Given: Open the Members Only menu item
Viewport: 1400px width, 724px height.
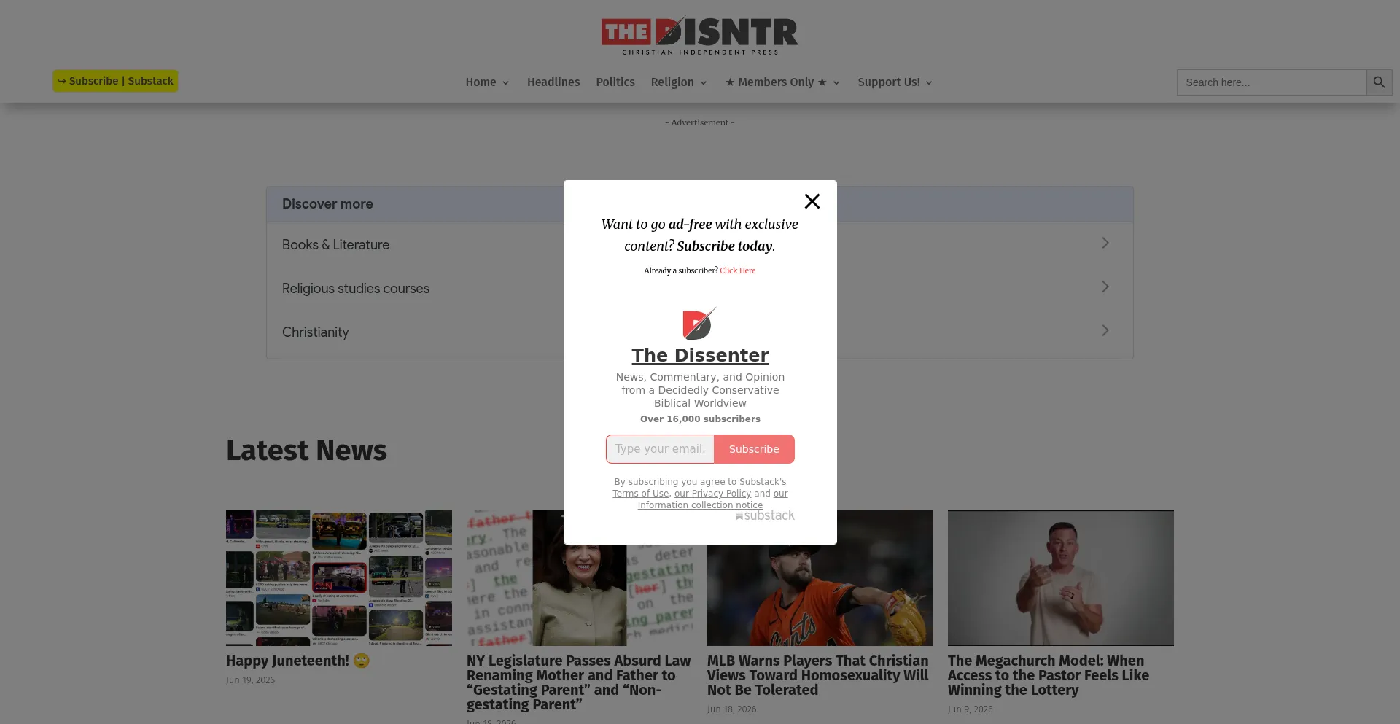Looking at the screenshot, I should (x=776, y=82).
